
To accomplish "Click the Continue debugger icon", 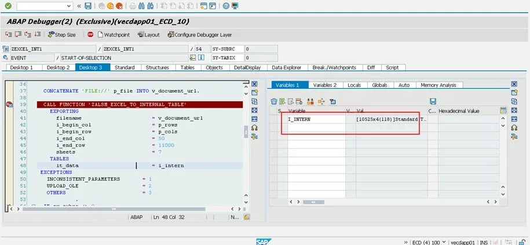I will click(x=38, y=35).
